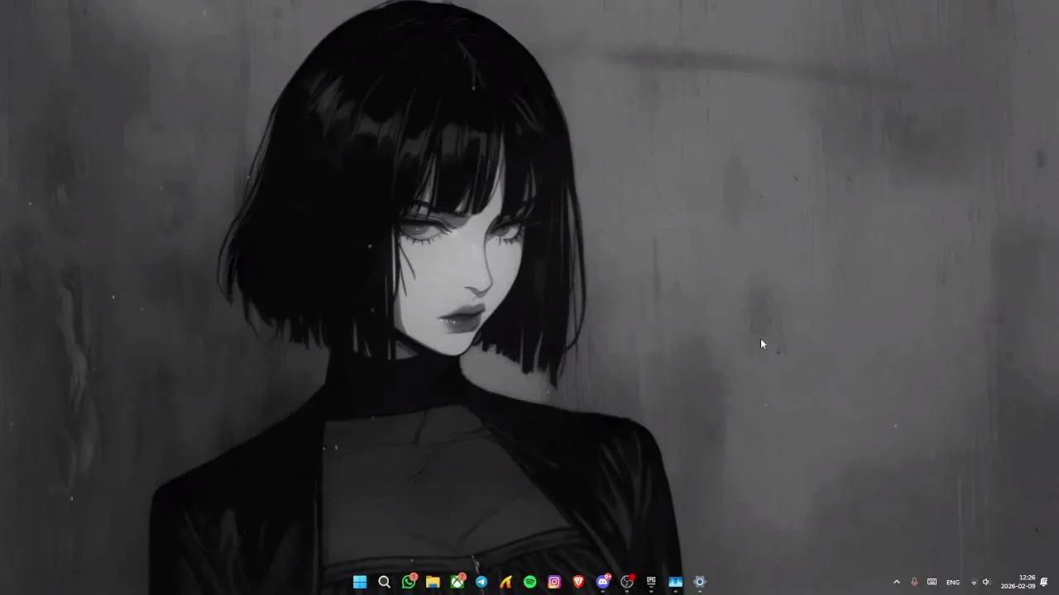Open notifications bell icon

(1044, 582)
